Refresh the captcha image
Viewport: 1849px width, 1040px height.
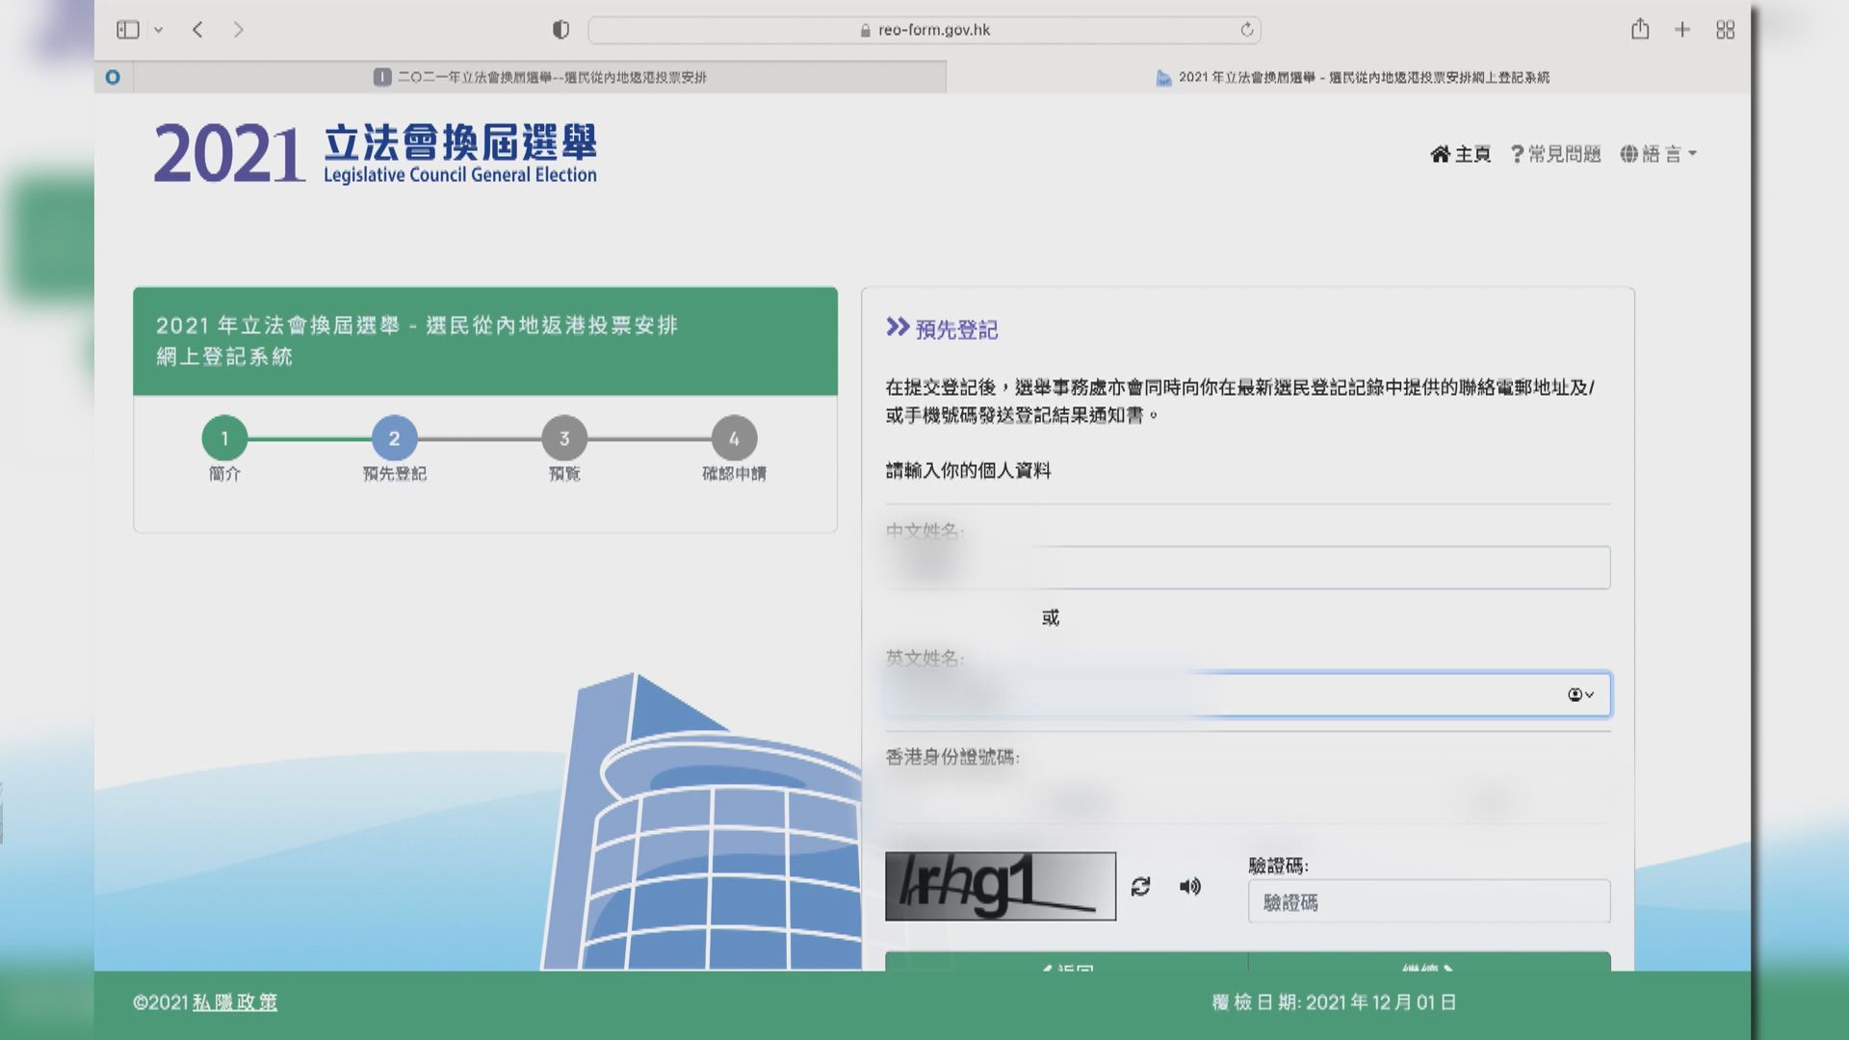click(x=1141, y=888)
